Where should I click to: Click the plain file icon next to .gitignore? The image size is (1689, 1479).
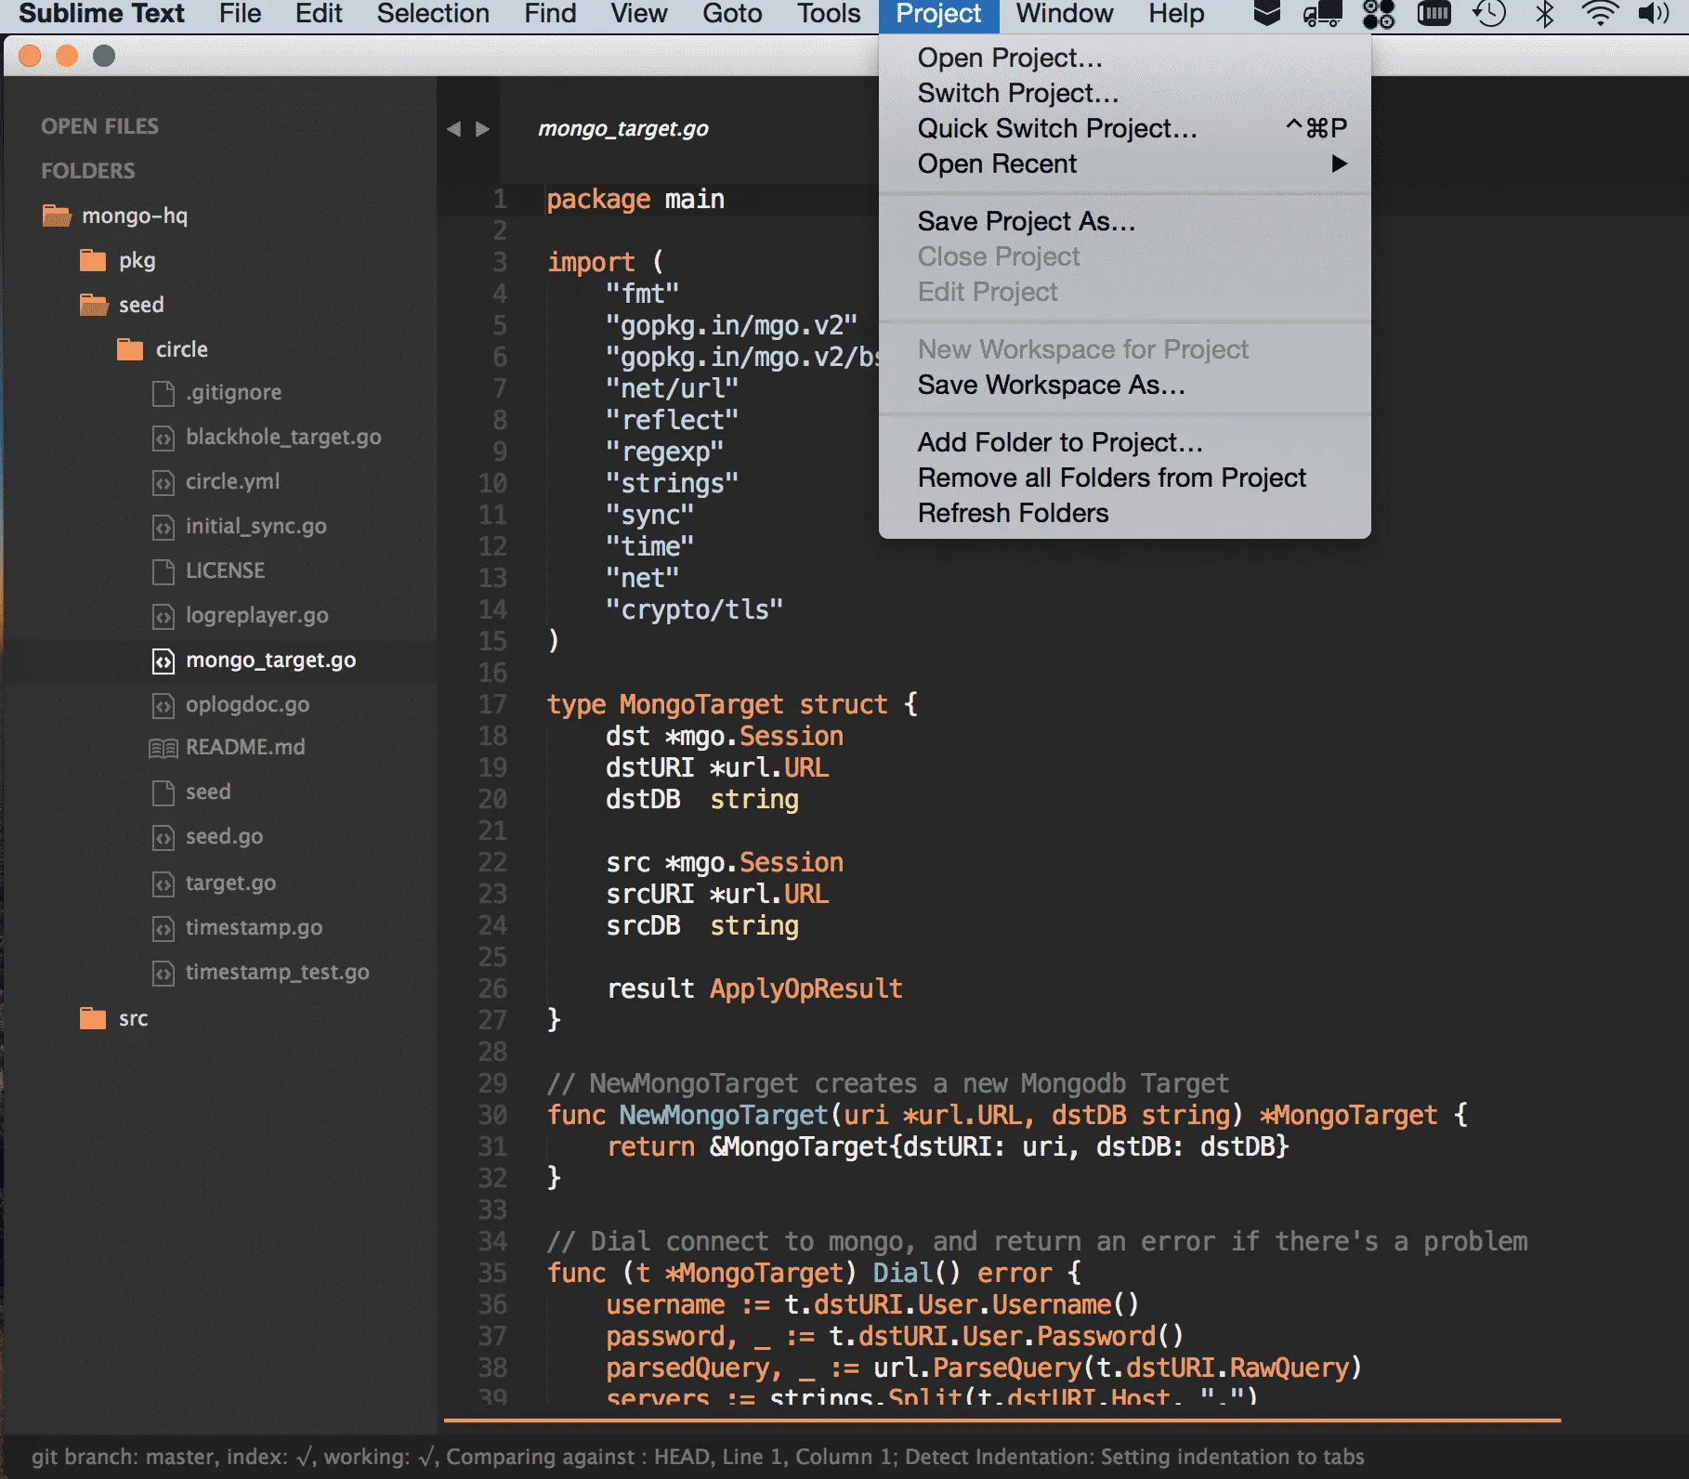pyautogui.click(x=163, y=392)
